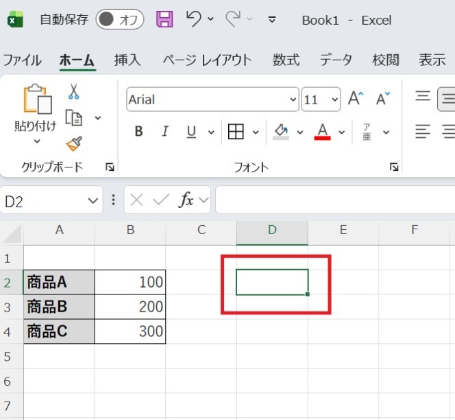Click the Select All corner triangle
Image resolution: width=455 pixels, height=420 pixels.
coord(12,233)
